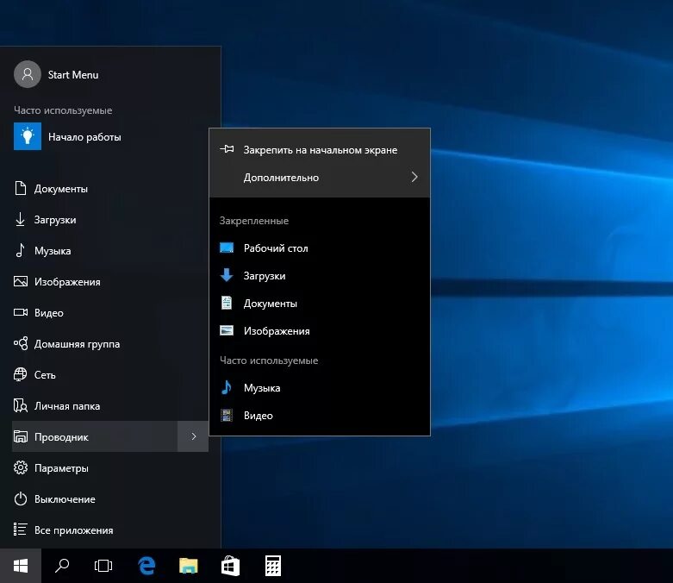Click the Документы page icon in Start menu

(20, 188)
